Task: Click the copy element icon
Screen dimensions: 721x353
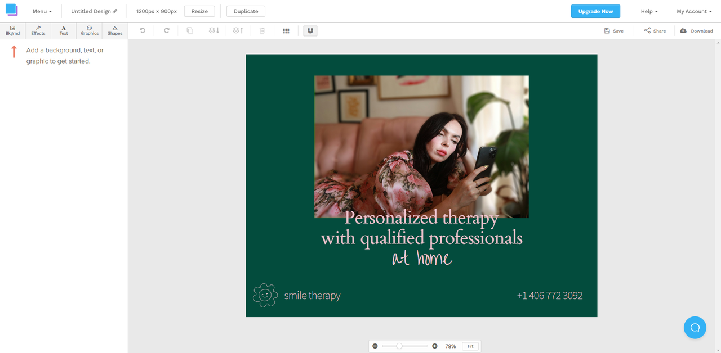Action: pyautogui.click(x=190, y=30)
